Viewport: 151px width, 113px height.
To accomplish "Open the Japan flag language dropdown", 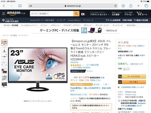I will pyautogui.click(x=84, y=14).
